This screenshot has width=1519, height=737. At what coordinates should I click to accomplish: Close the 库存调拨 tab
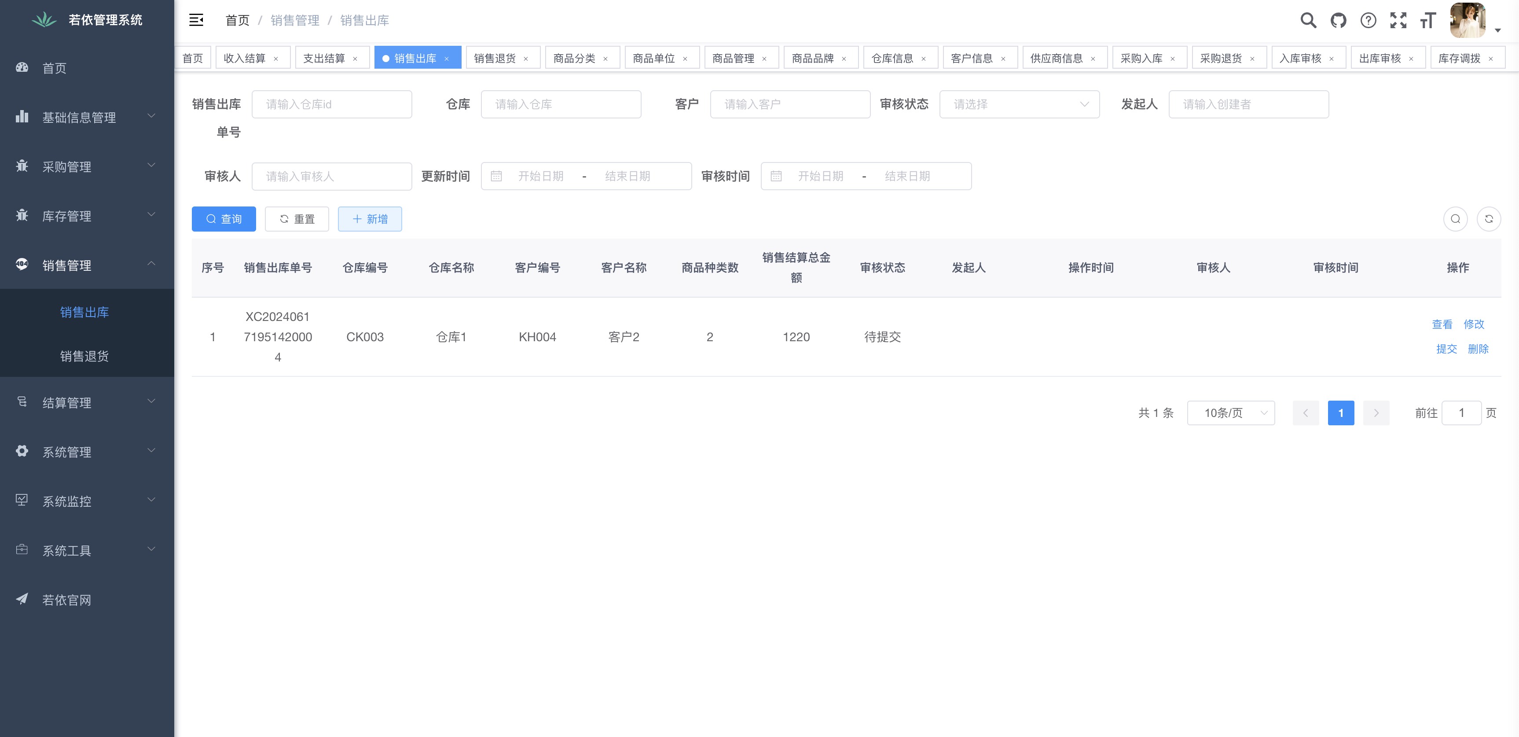[1491, 59]
